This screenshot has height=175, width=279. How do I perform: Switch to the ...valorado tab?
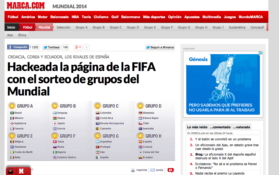[241, 127]
